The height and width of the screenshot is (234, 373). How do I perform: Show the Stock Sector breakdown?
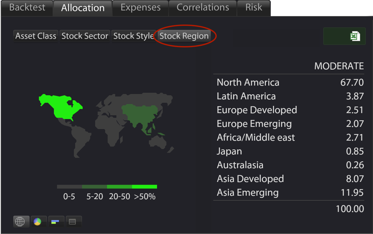click(85, 36)
